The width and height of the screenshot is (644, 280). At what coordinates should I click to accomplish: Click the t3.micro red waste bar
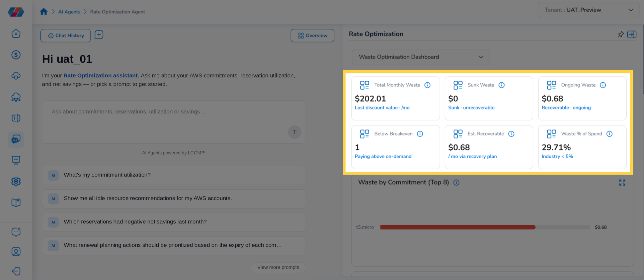[458, 227]
